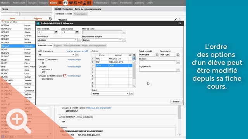
Task: Open ellipsis button next to Provenance
Action: coord(79,40)
